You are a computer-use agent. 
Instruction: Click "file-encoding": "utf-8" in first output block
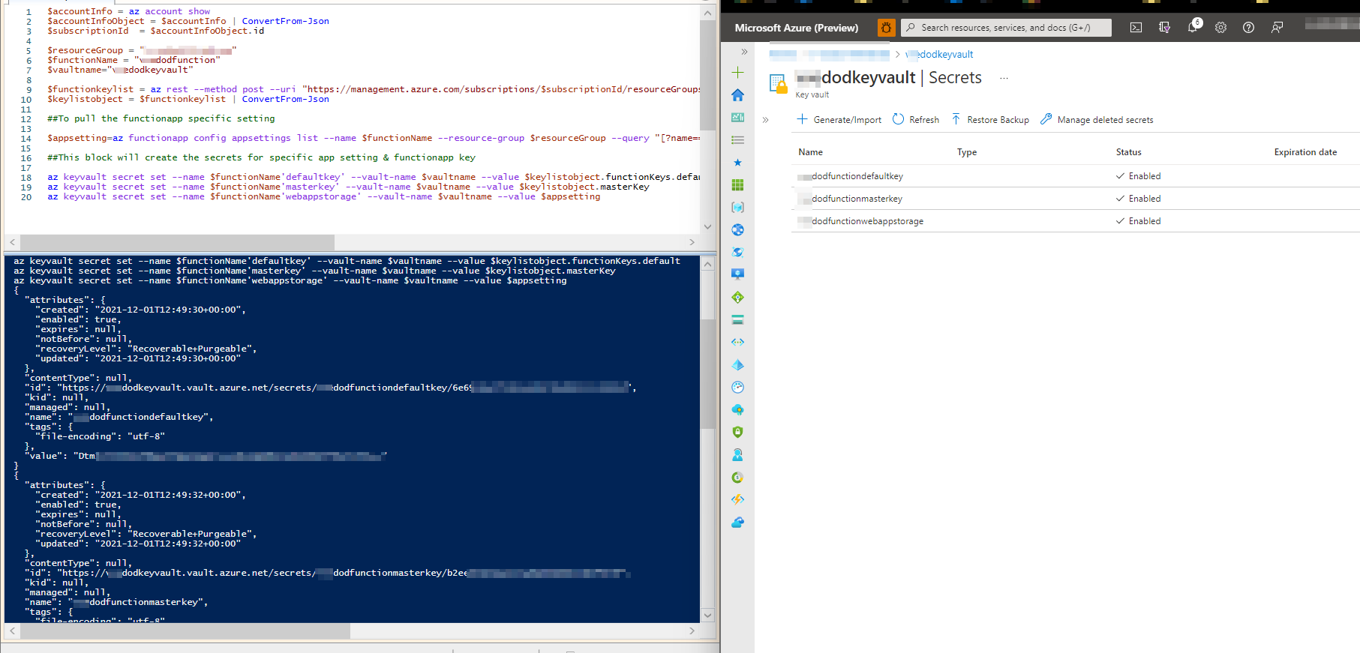[100, 436]
